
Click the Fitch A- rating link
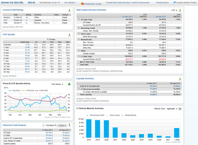27,23
